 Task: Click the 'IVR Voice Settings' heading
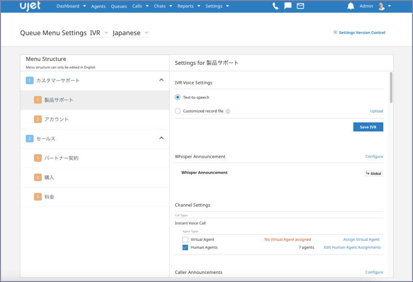(194, 83)
